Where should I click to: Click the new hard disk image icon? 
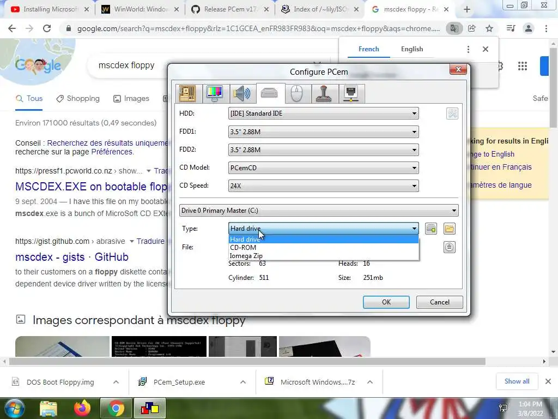[431, 229]
